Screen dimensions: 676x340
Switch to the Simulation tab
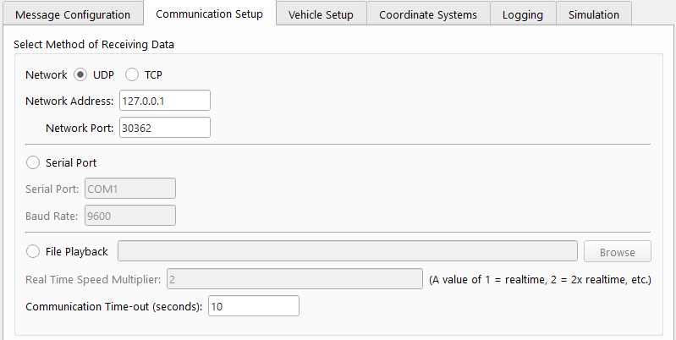click(x=594, y=14)
